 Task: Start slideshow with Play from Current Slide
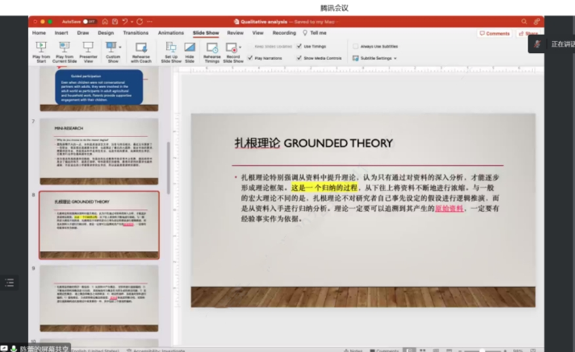pyautogui.click(x=64, y=48)
